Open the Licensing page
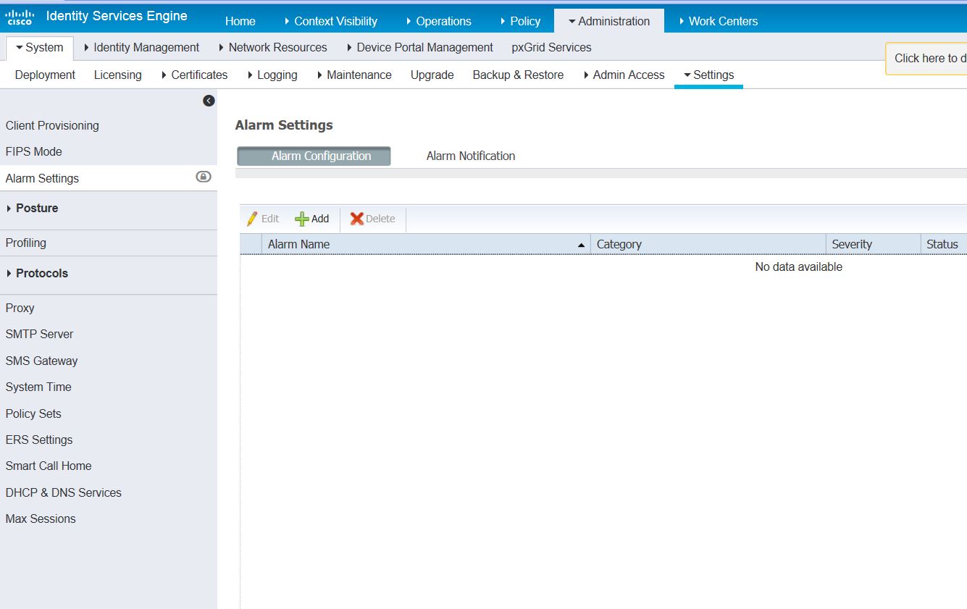The image size is (967, 609). 117,75
